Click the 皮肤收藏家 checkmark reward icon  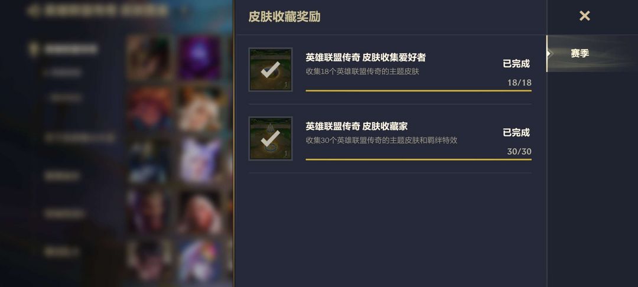[271, 138]
